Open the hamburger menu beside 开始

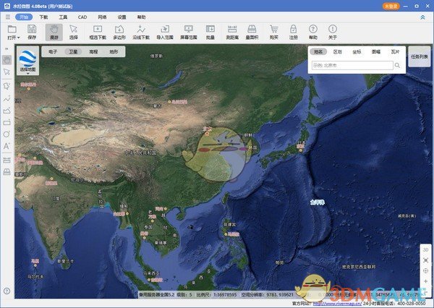[8, 17]
